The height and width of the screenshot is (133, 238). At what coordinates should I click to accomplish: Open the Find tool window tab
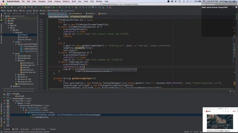[7, 129]
